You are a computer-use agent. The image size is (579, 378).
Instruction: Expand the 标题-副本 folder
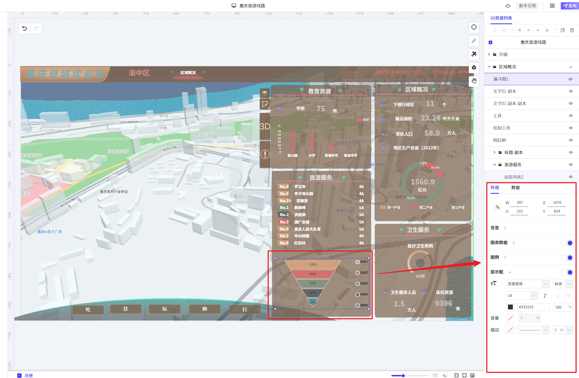[x=494, y=152]
